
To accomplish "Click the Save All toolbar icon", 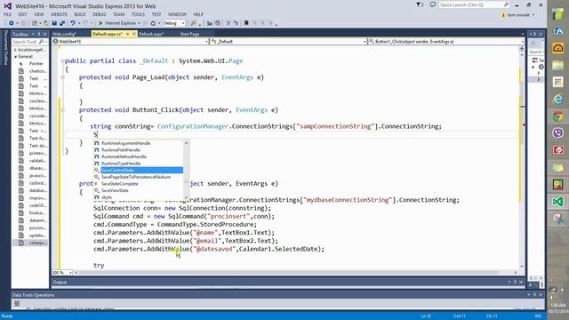I will coord(62,23).
